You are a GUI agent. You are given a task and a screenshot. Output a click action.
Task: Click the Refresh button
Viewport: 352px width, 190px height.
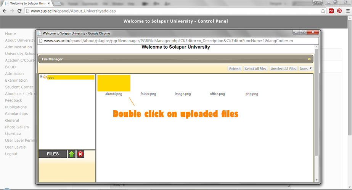pyautogui.click(x=235, y=69)
